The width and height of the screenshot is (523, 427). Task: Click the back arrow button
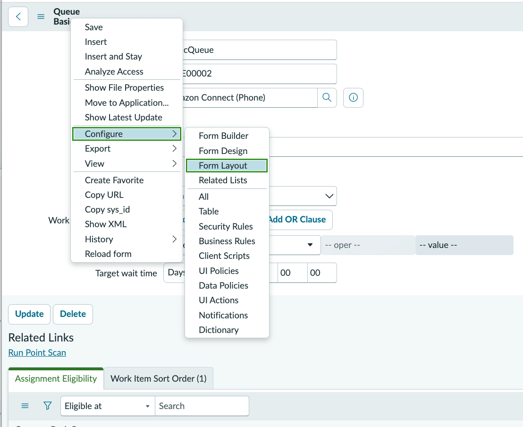pos(18,17)
